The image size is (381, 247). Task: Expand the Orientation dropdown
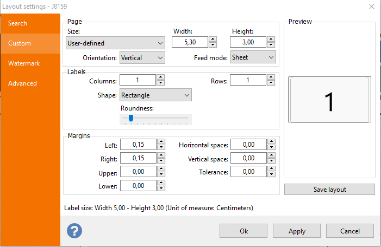(142, 57)
